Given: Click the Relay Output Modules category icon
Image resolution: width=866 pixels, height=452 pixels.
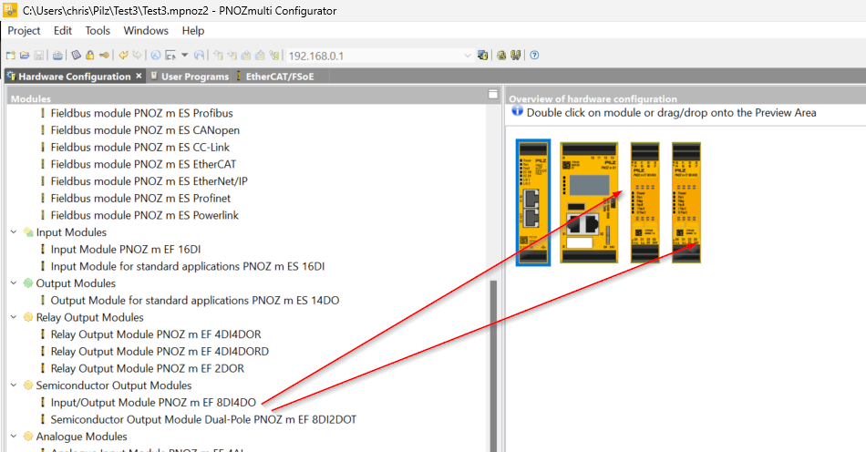Looking at the screenshot, I should click(x=28, y=317).
